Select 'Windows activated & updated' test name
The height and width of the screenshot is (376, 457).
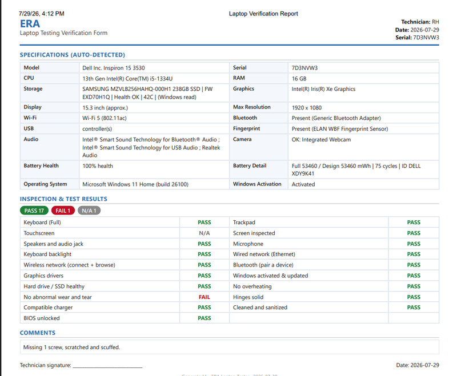click(270, 276)
